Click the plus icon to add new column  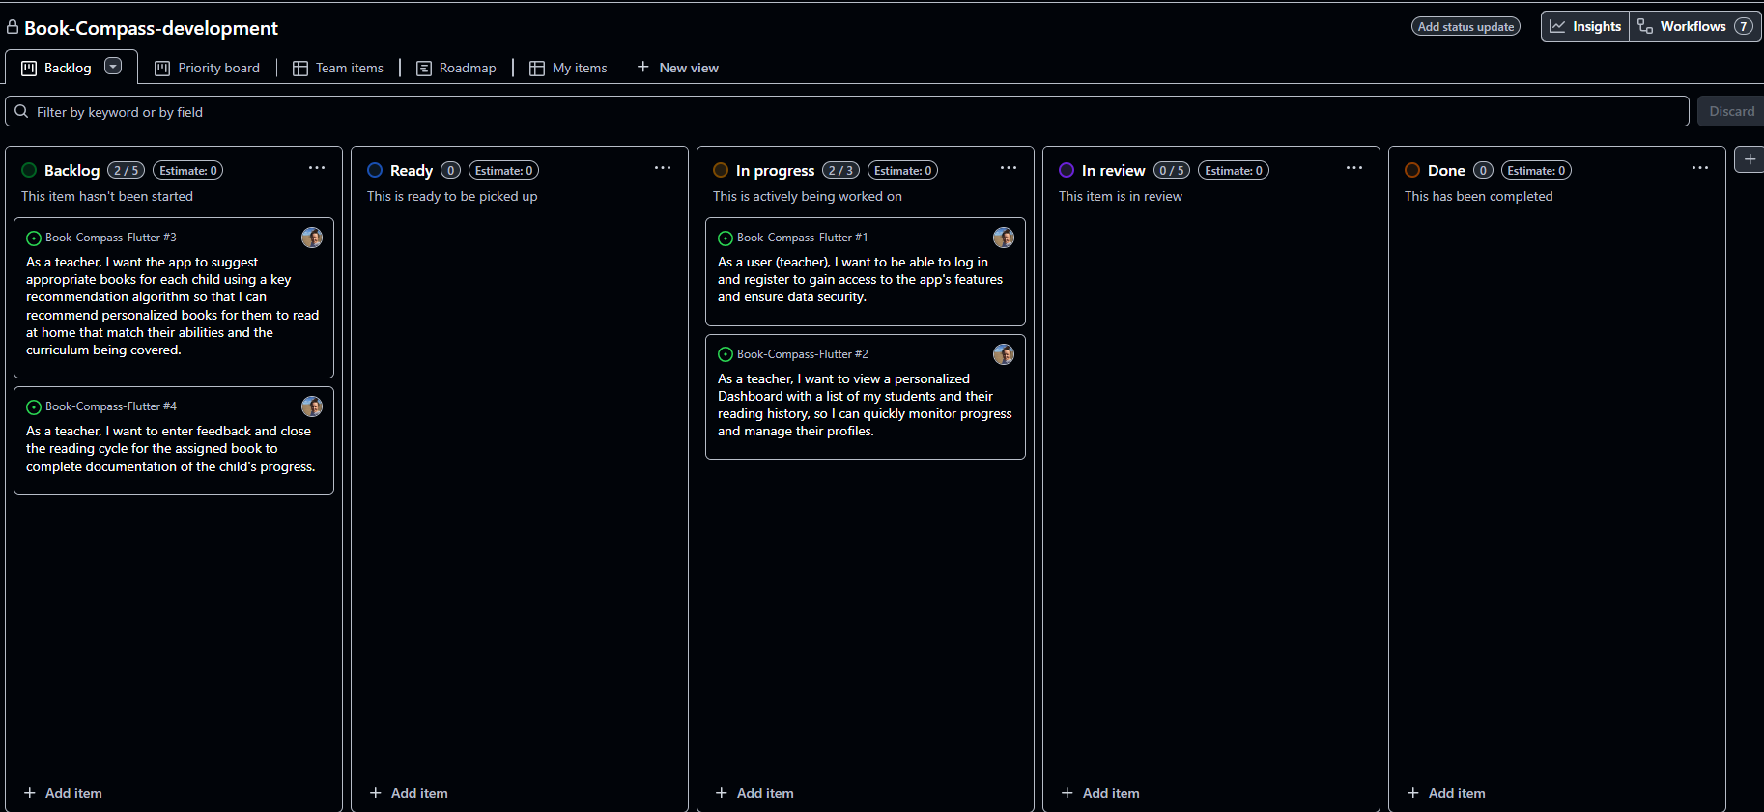1750,159
